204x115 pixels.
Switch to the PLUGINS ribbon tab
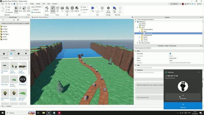(x=55, y=4)
